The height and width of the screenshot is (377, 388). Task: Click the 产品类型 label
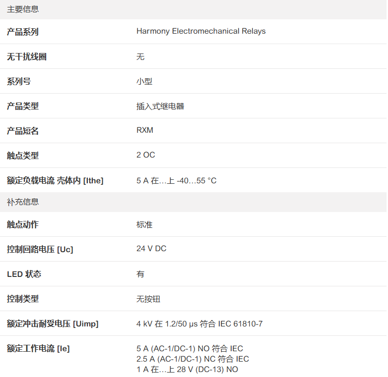22,106
